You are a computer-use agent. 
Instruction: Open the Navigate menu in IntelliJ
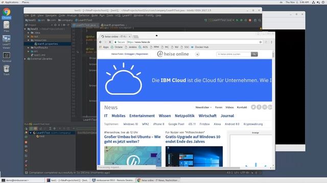click(51, 16)
